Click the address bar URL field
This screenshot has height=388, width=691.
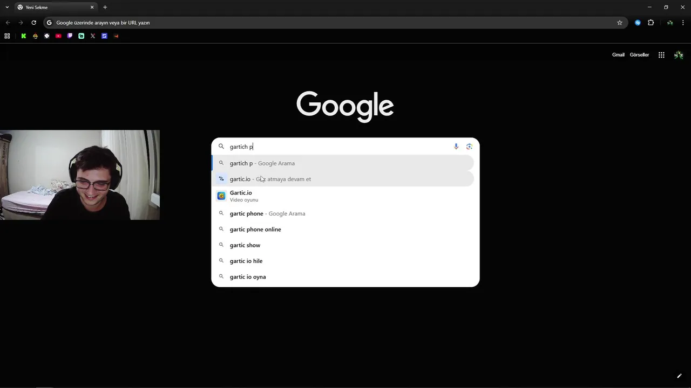click(x=335, y=23)
